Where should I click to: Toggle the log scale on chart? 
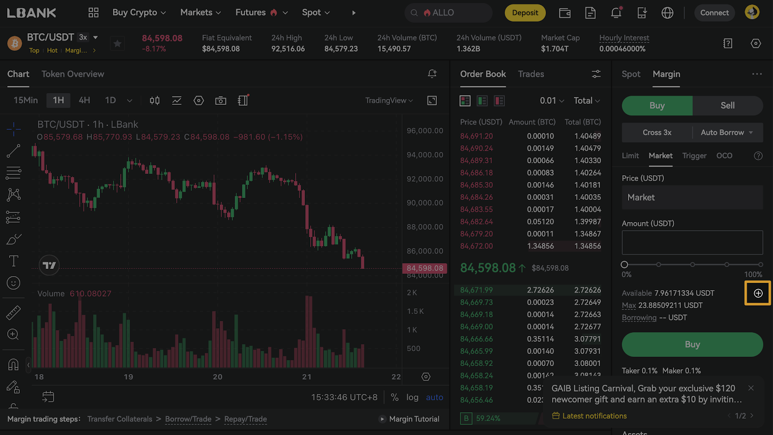pyautogui.click(x=412, y=397)
